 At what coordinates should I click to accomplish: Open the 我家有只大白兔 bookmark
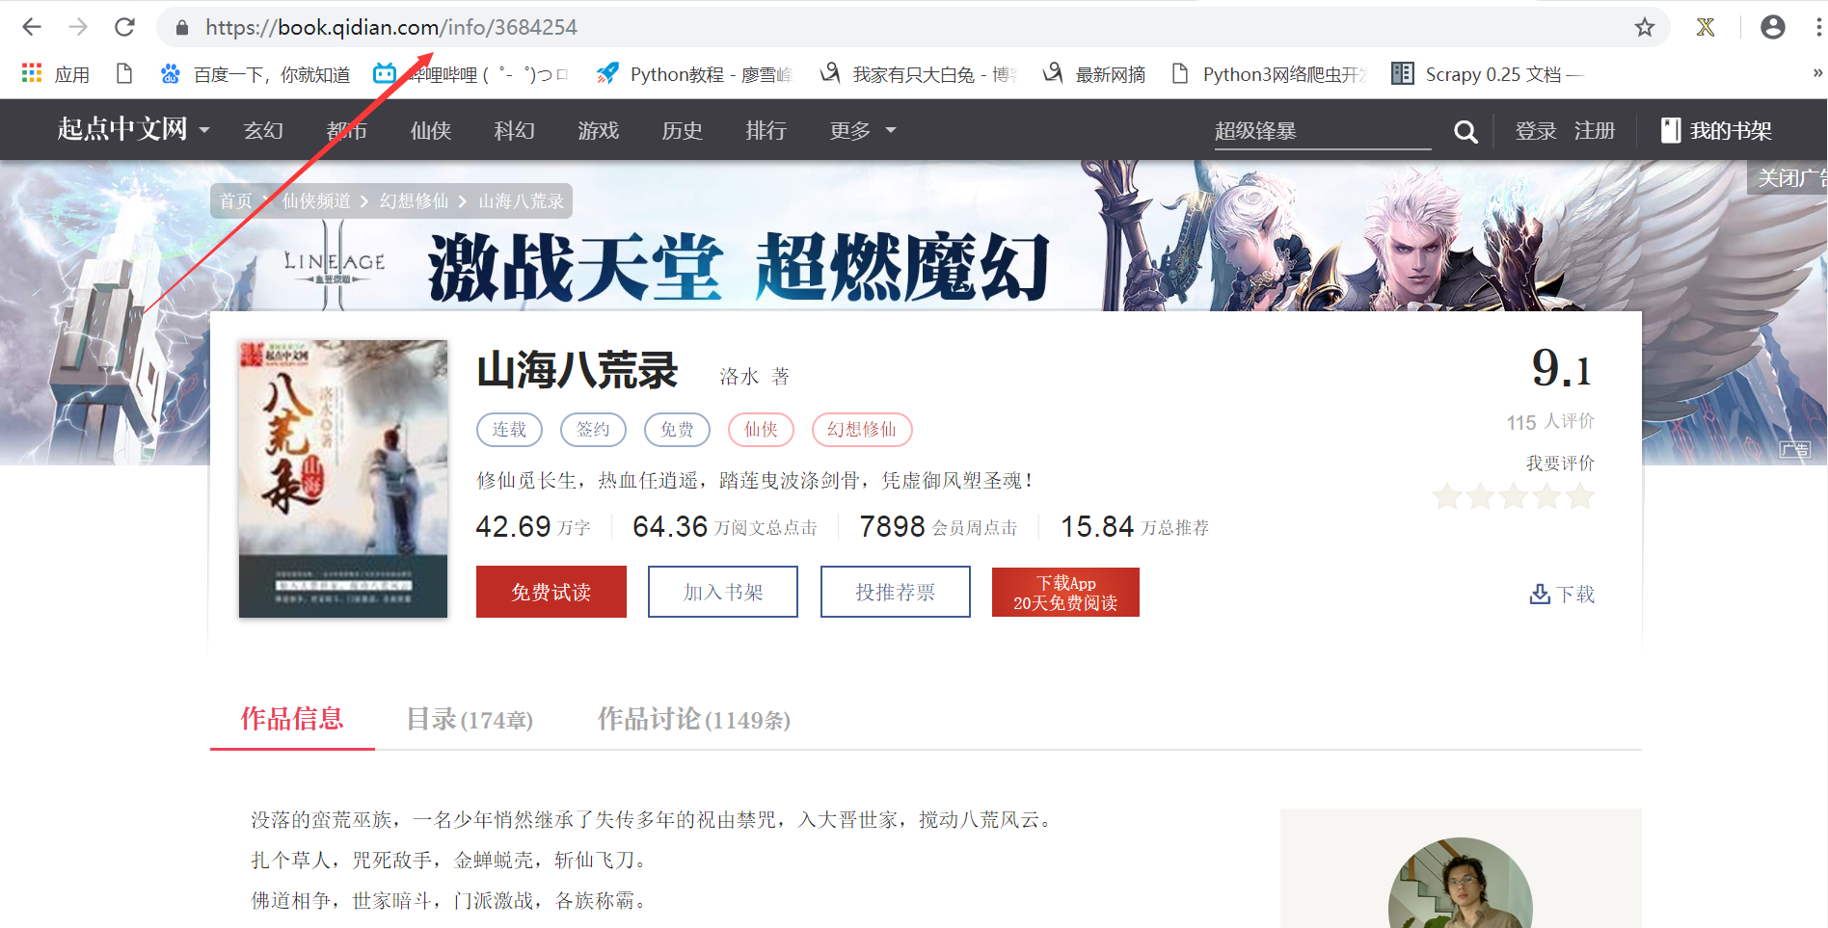918,74
